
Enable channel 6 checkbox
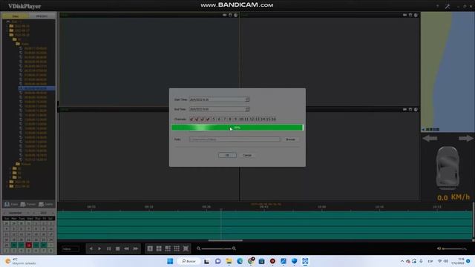click(219, 119)
